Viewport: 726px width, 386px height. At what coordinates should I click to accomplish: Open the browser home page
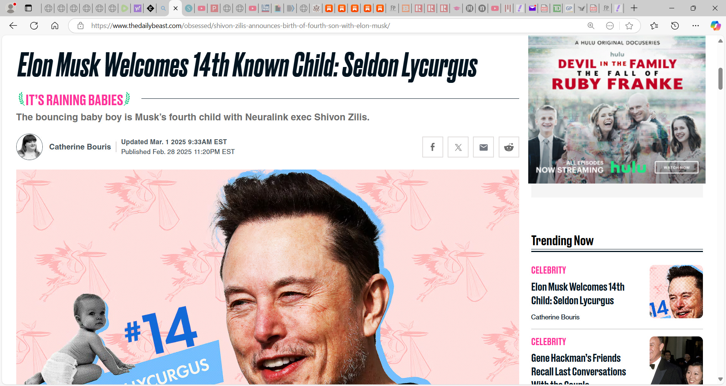tap(55, 26)
